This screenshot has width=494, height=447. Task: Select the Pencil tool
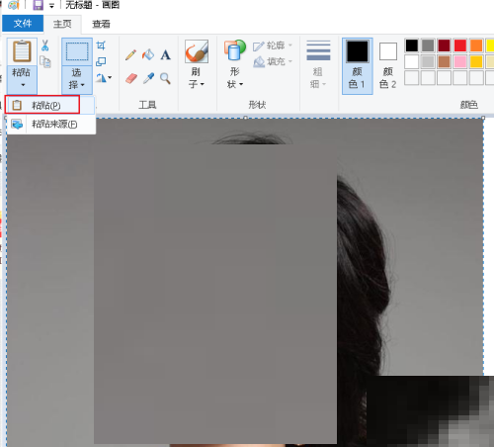[x=130, y=54]
